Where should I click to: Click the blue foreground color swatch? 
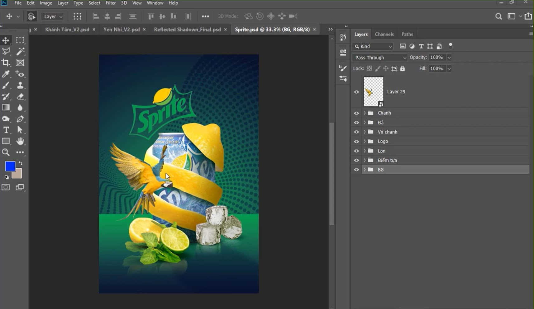pyautogui.click(x=10, y=166)
